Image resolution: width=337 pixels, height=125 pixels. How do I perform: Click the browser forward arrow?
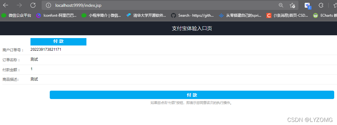[x=19, y=5]
